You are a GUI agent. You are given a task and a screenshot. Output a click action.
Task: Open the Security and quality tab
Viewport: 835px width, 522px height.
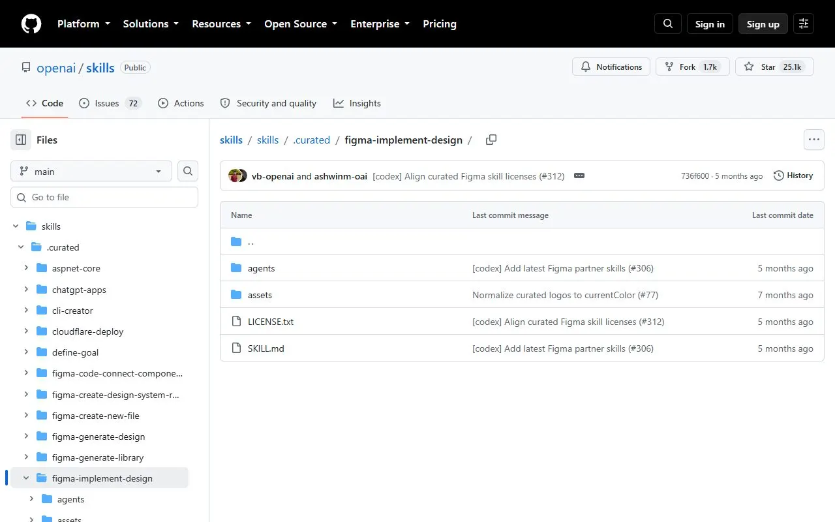pos(268,103)
